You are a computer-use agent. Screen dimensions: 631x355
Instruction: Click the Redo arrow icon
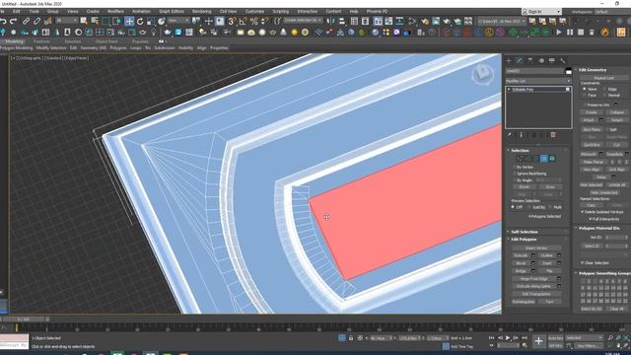point(14,21)
